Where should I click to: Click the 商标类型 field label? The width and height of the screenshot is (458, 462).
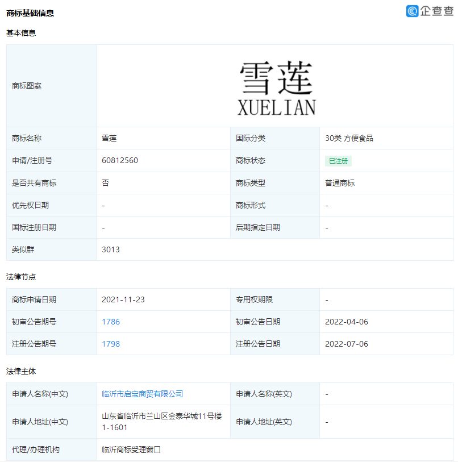(251, 183)
